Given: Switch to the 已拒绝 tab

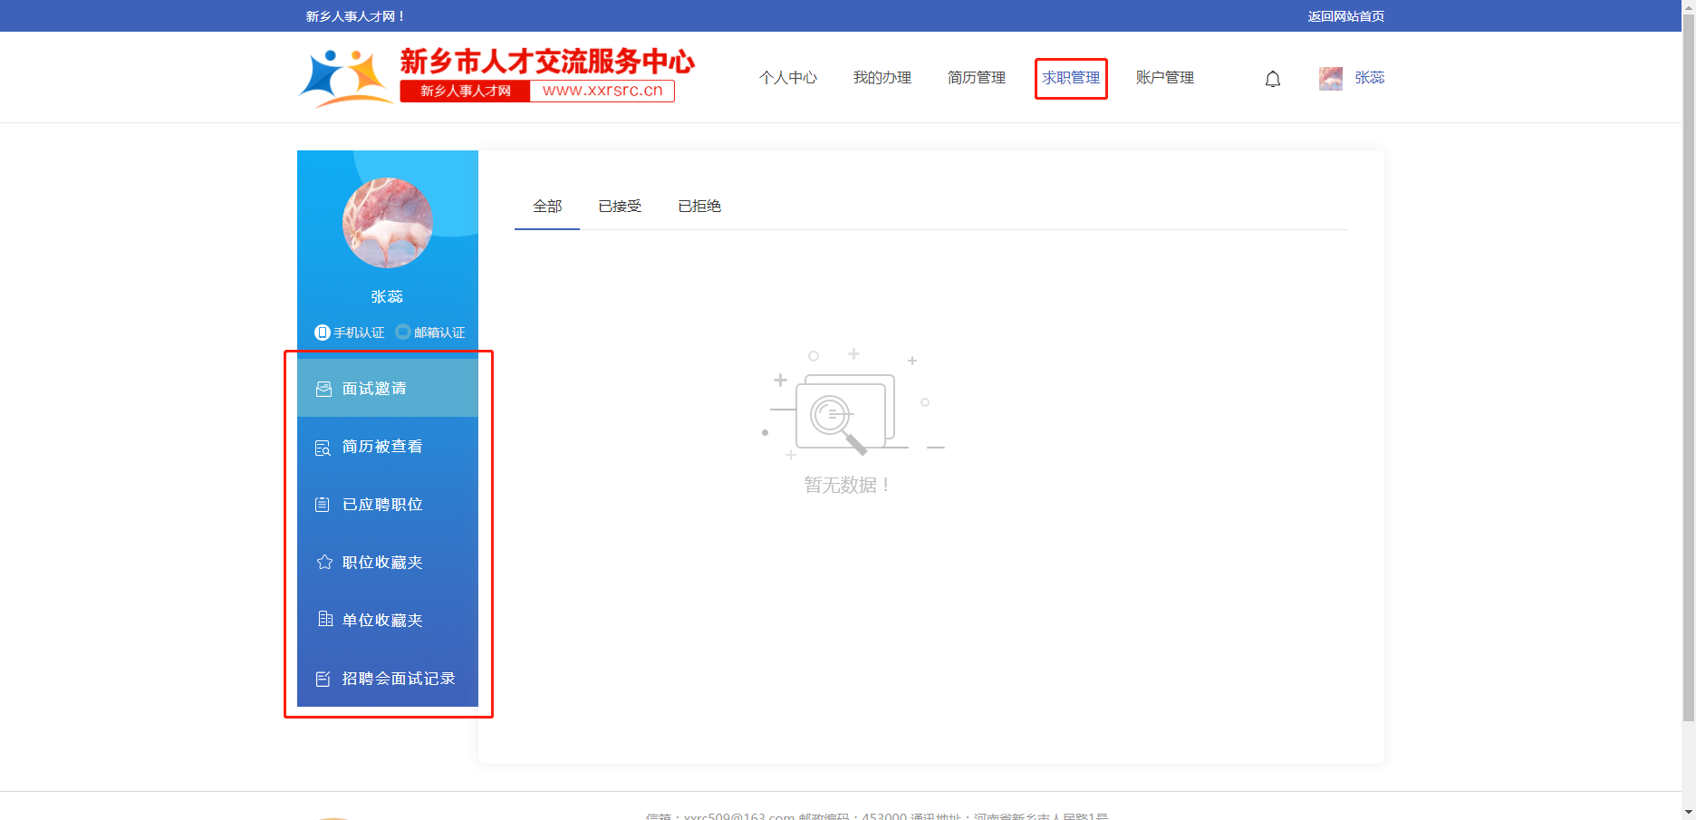Looking at the screenshot, I should tap(699, 207).
